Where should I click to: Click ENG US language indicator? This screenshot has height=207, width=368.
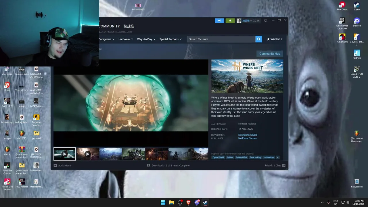(336, 202)
